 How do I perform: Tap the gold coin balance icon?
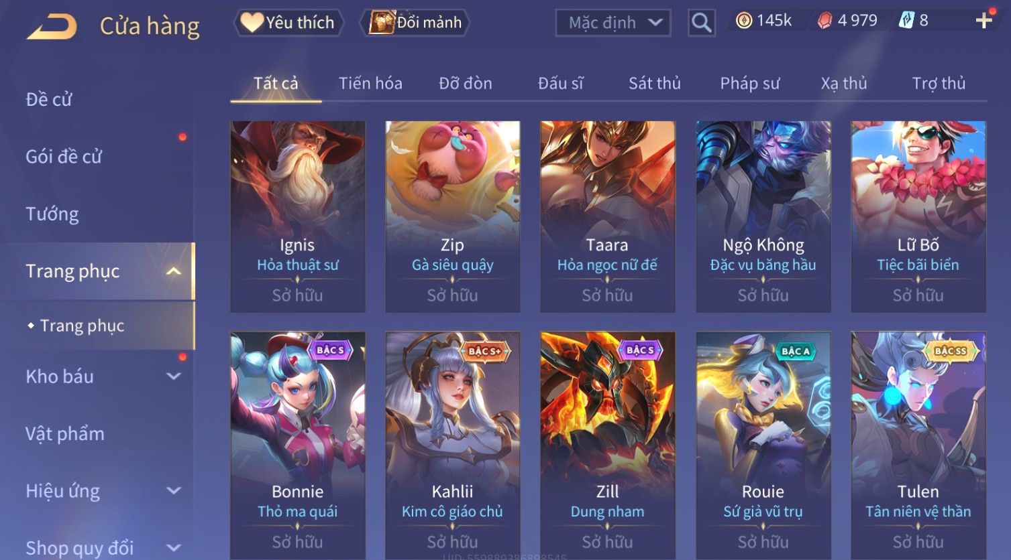pyautogui.click(x=743, y=21)
